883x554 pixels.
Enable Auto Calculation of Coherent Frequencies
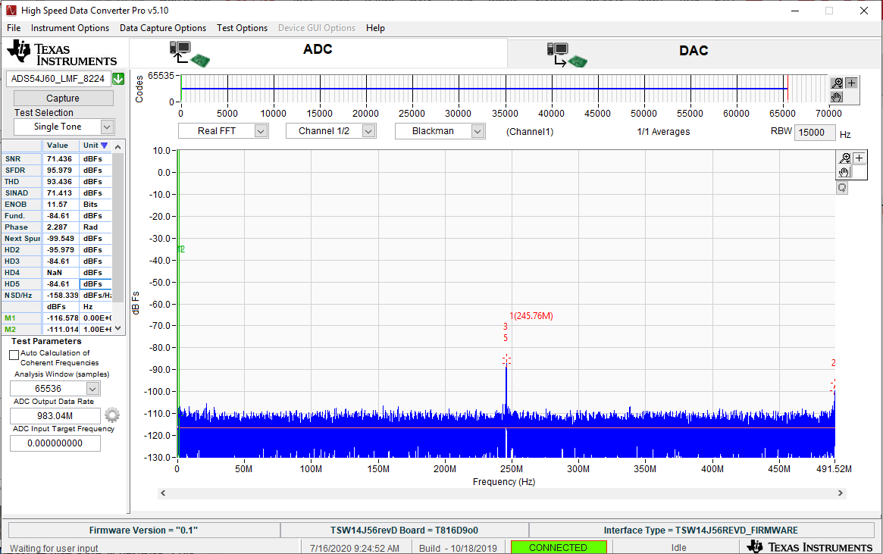[14, 355]
